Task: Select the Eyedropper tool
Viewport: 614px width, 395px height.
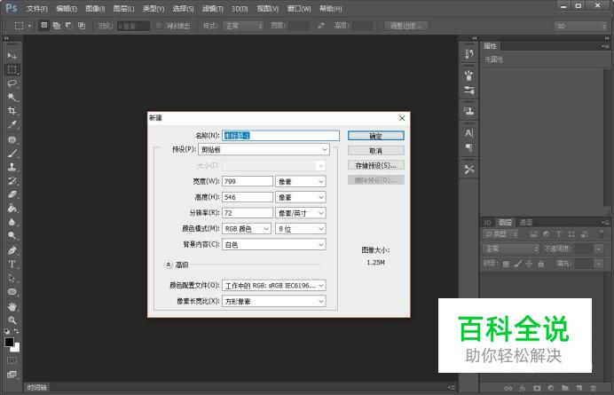Action: coord(12,125)
